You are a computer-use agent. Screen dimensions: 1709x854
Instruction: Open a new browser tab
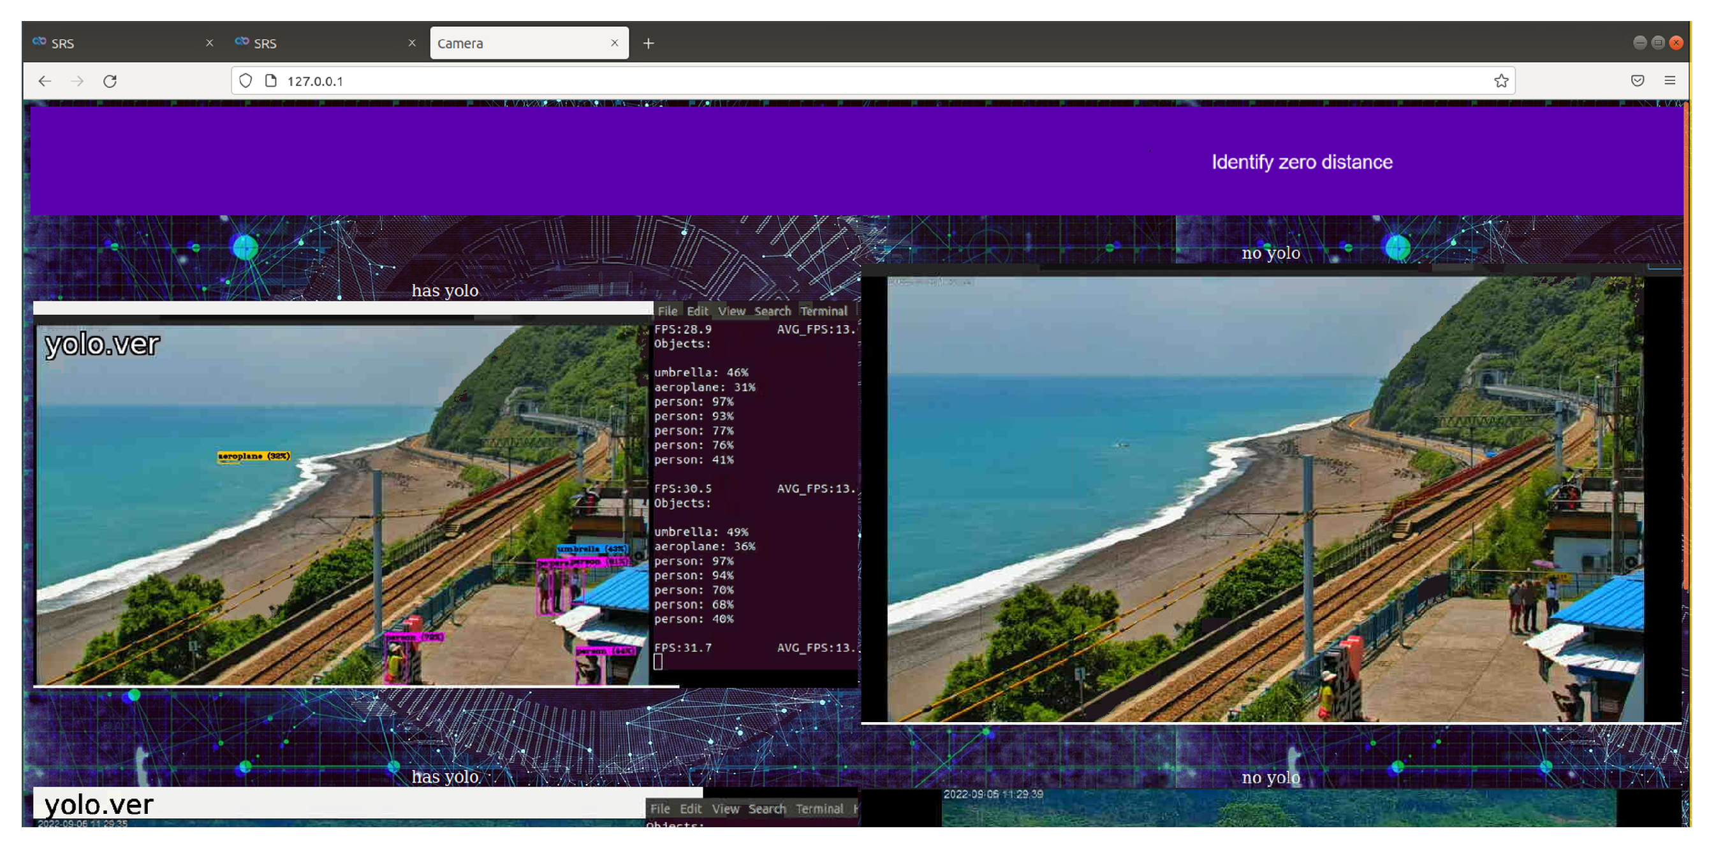648,44
